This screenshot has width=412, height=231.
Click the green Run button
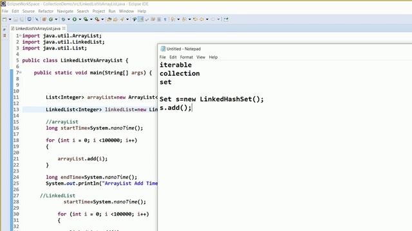[75, 19]
